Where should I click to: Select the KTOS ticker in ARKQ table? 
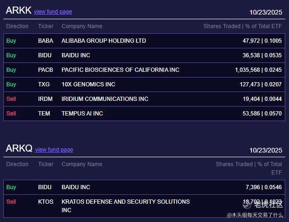(46, 202)
